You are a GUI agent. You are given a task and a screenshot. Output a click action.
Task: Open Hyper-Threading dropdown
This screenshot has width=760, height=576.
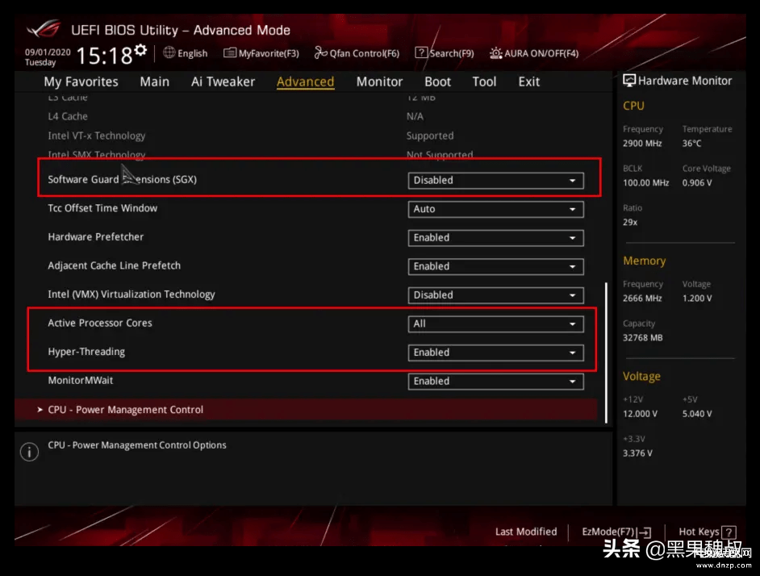(496, 353)
